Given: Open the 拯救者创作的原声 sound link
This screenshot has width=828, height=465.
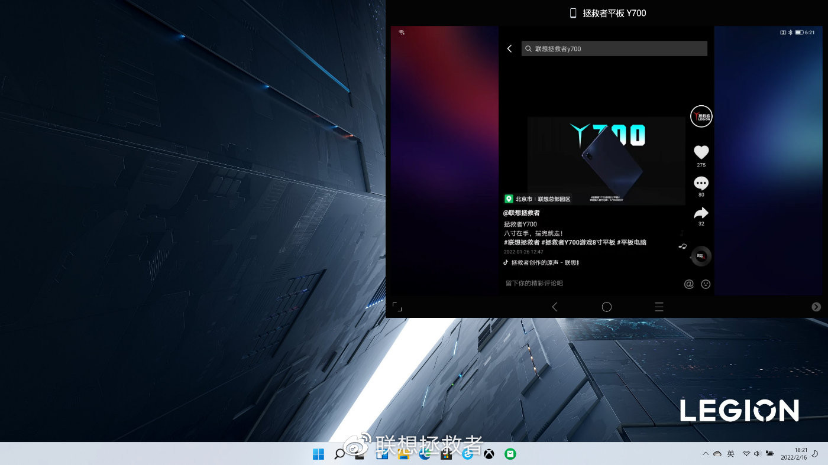Looking at the screenshot, I should [541, 262].
